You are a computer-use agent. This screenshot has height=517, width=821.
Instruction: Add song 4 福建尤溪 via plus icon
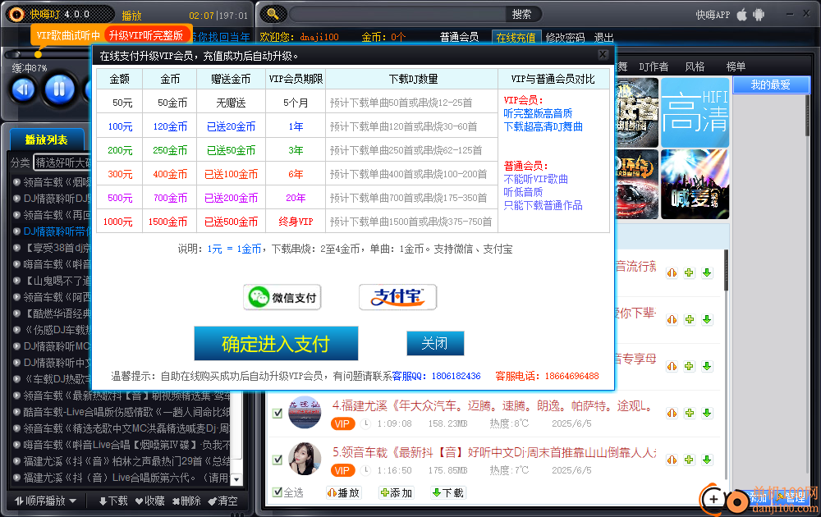[x=689, y=413]
